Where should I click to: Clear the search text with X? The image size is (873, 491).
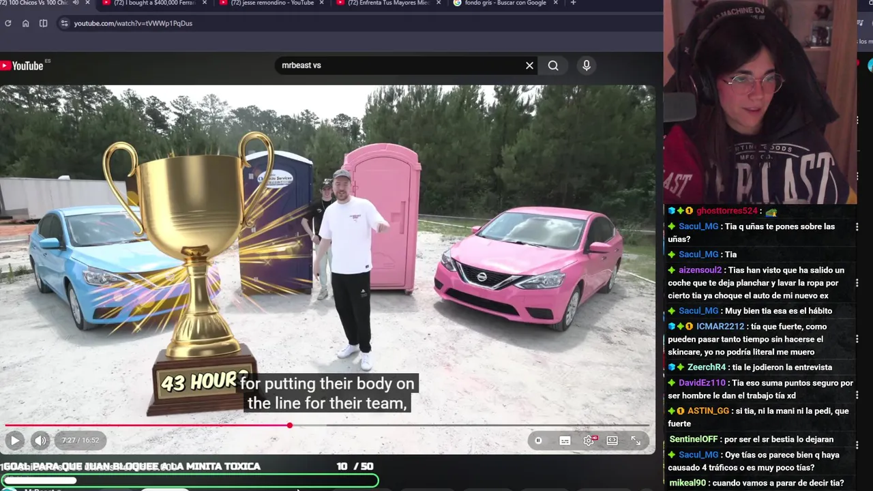tap(529, 65)
